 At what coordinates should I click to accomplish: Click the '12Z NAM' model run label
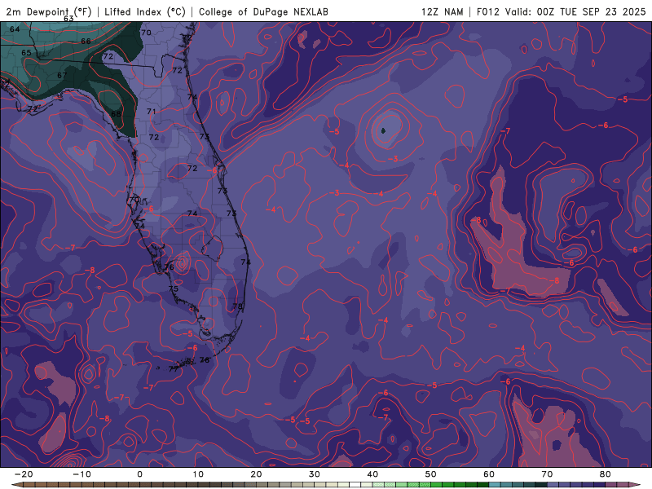(442, 11)
